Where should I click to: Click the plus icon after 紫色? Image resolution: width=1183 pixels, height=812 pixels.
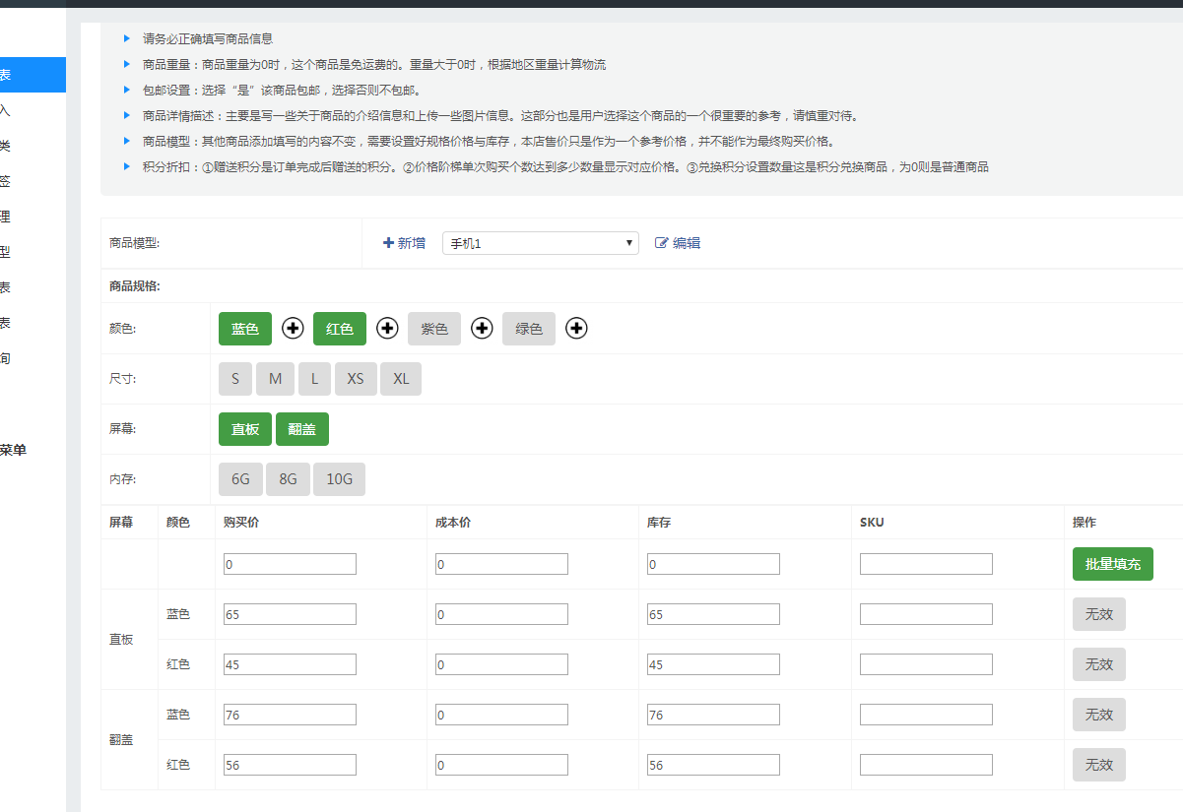pos(482,329)
